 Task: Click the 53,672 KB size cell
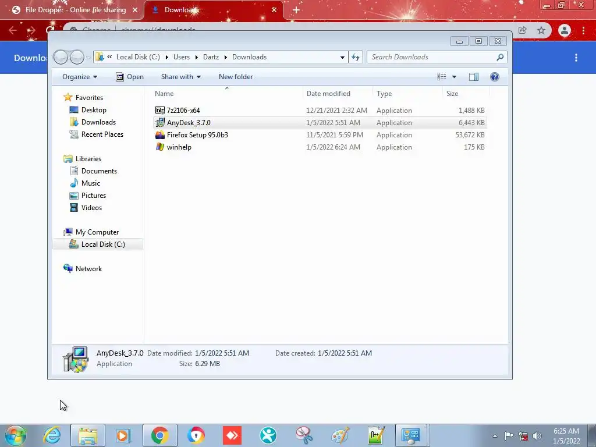(x=470, y=135)
